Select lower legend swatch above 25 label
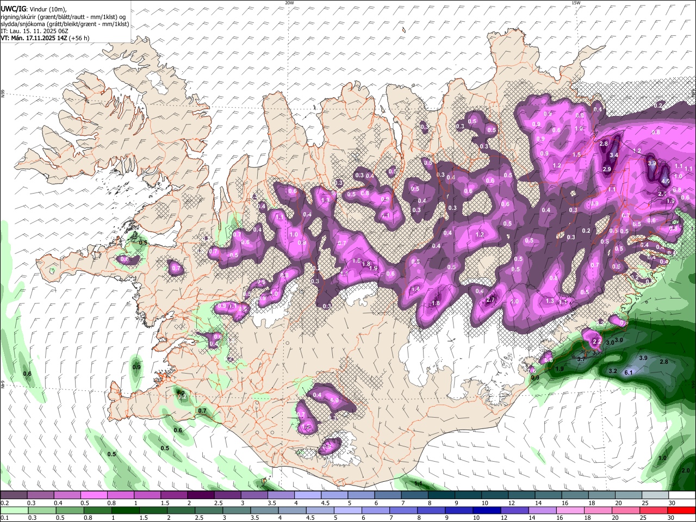The width and height of the screenshot is (696, 522). [x=654, y=511]
